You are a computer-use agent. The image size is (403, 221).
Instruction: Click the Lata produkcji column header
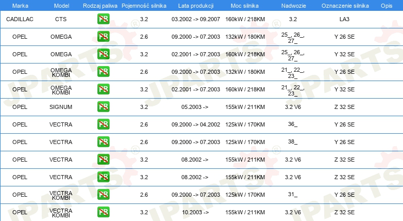196,6
